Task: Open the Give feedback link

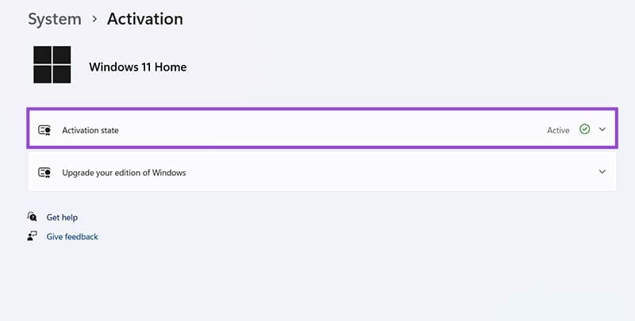Action: pos(72,236)
